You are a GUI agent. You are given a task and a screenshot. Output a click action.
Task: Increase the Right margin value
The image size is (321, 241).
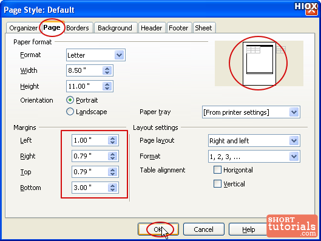click(113, 154)
